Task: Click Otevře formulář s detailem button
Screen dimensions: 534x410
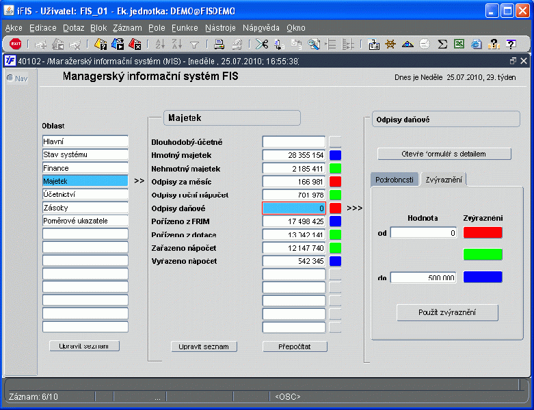Action: [x=444, y=154]
